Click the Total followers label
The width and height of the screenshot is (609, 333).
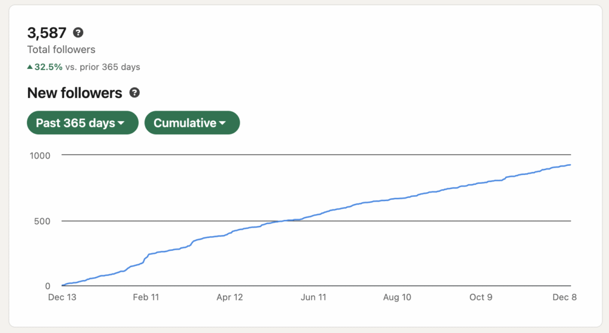61,50
